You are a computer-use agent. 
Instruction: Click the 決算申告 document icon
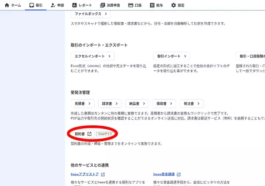pyautogui.click(x=102, y=5)
